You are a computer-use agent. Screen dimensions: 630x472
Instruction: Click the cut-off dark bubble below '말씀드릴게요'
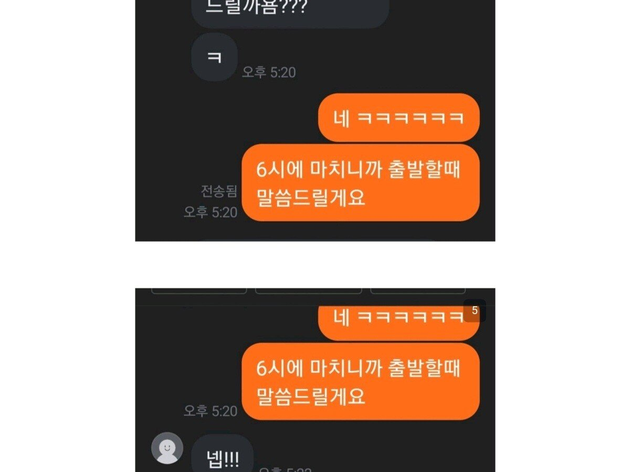pyautogui.click(x=318, y=240)
